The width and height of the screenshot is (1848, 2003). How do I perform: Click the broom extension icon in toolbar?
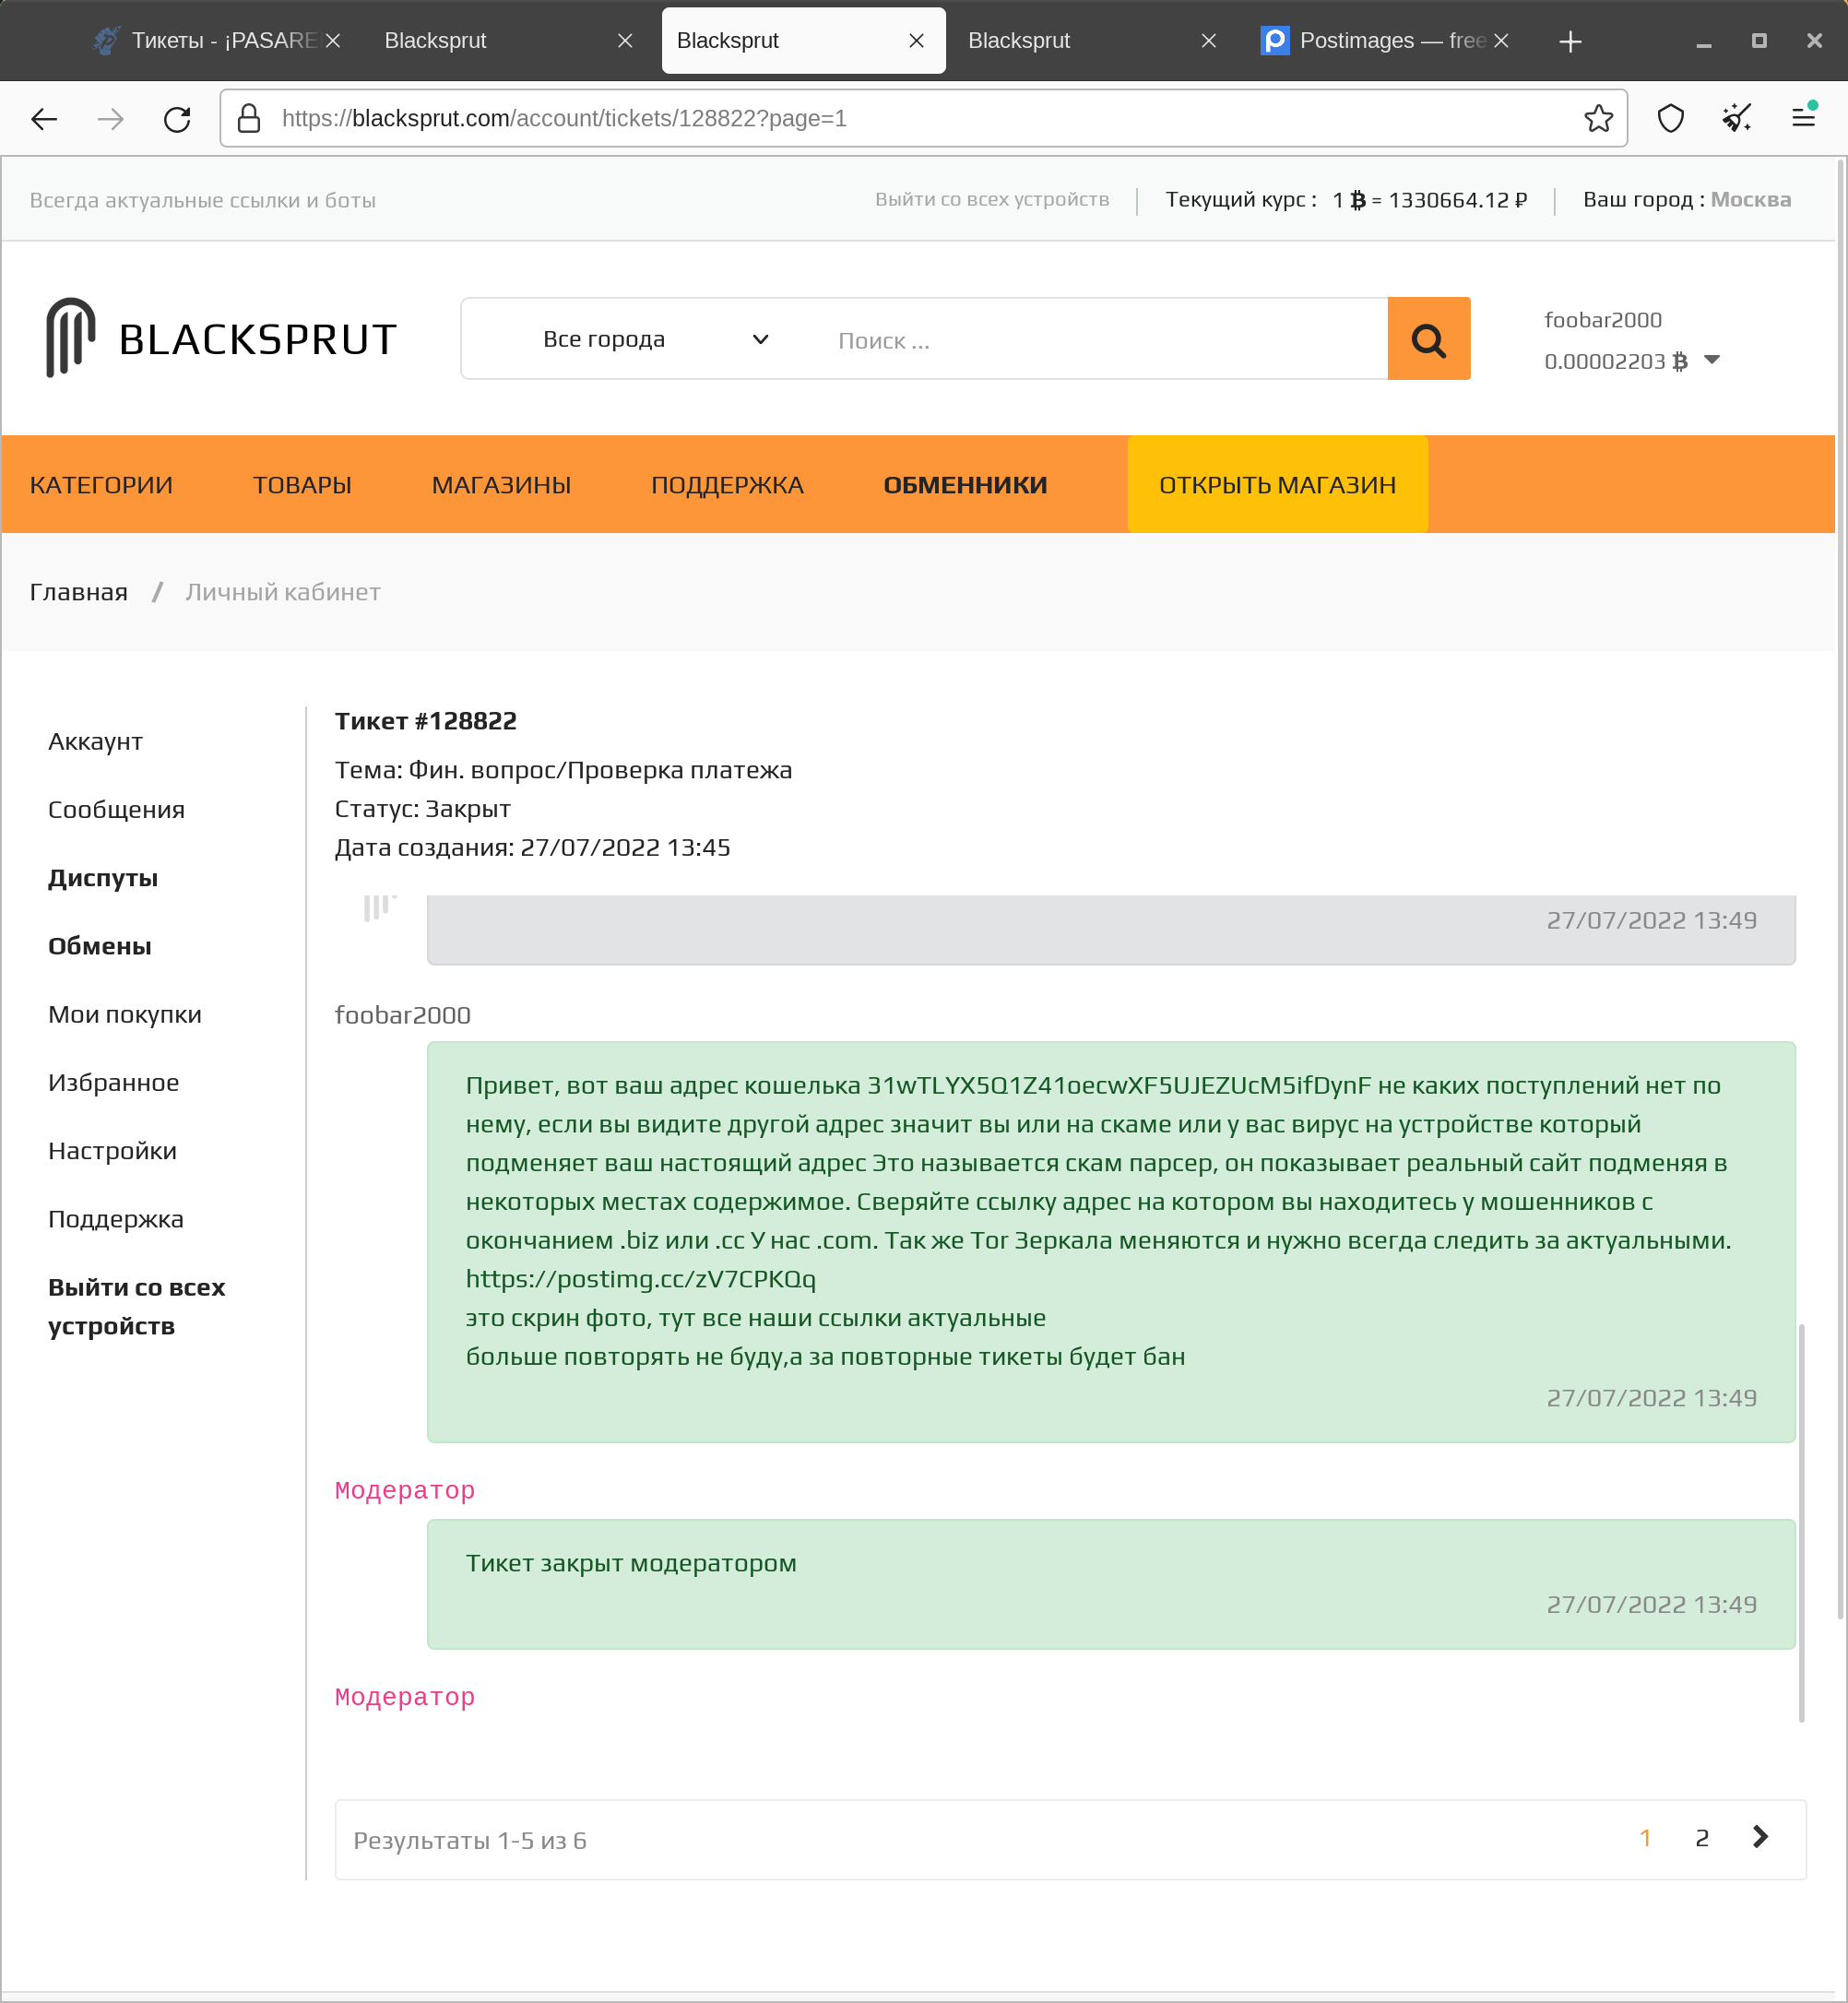[x=1737, y=119]
